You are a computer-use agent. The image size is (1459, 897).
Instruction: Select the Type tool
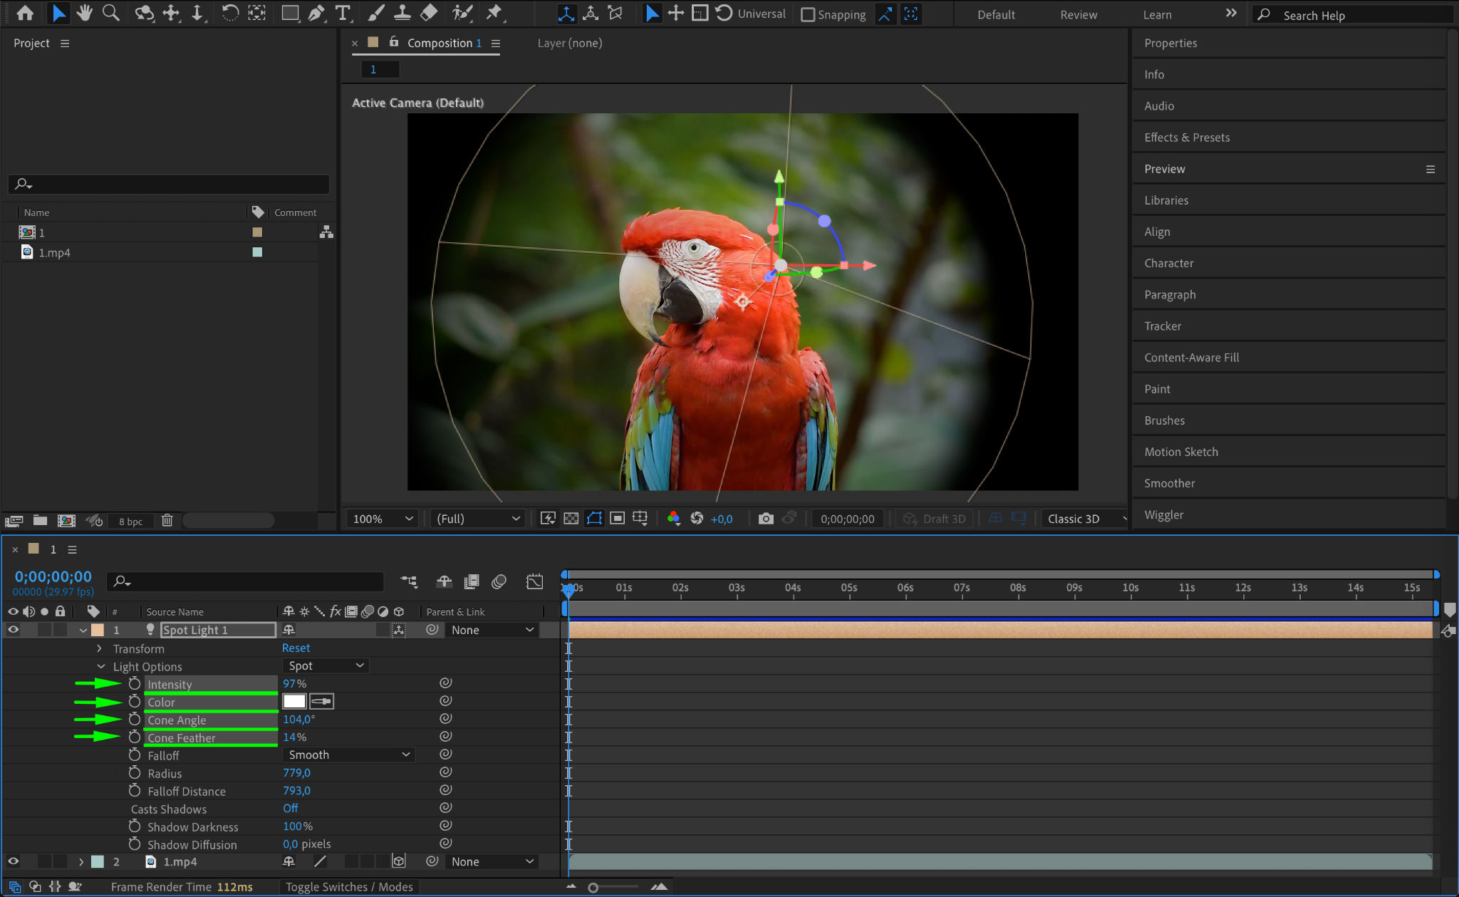[x=343, y=13]
